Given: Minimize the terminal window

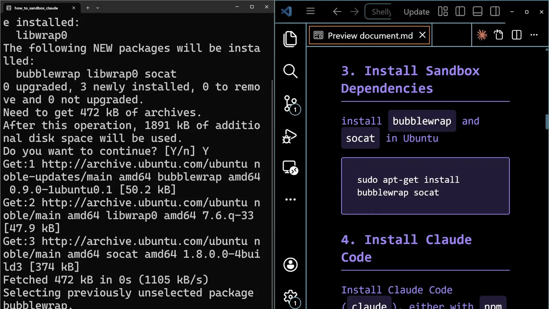Looking at the screenshot, I should 237,7.
